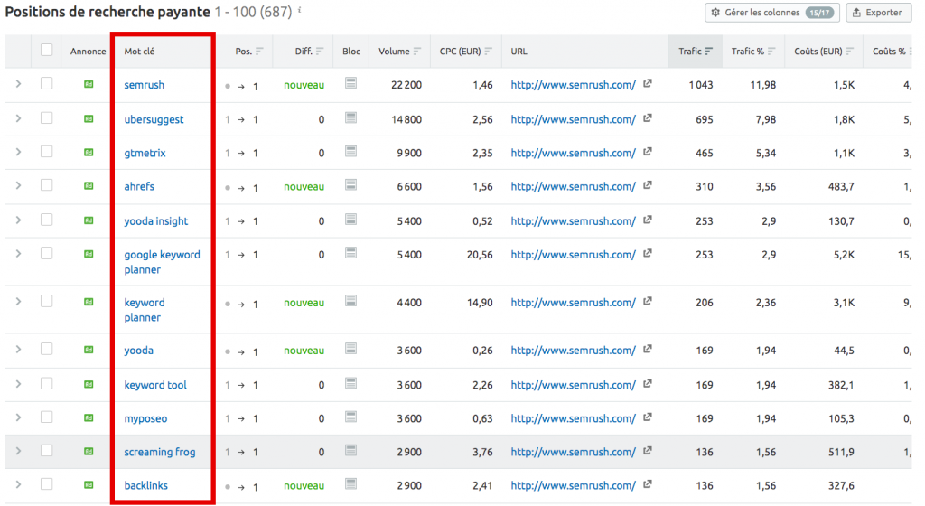This screenshot has width=925, height=506.
Task: Click the info icon next to table title
Action: pyautogui.click(x=300, y=9)
